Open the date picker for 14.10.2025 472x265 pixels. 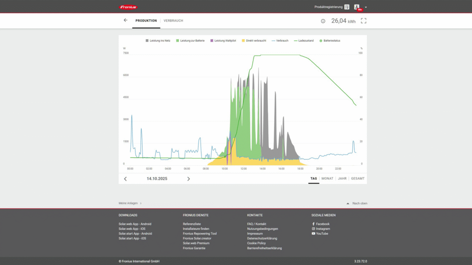point(157,179)
